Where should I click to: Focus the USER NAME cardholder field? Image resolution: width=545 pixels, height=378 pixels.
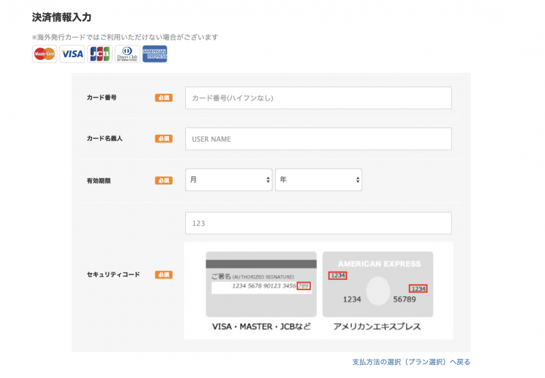pos(318,139)
